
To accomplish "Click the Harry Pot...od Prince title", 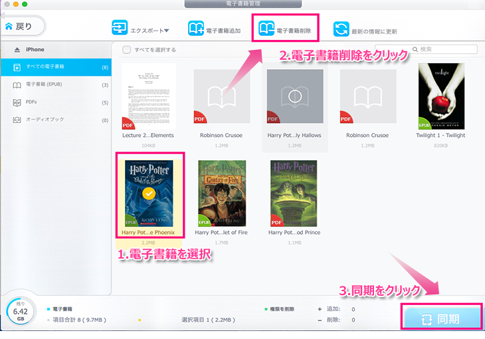I will 294,233.
